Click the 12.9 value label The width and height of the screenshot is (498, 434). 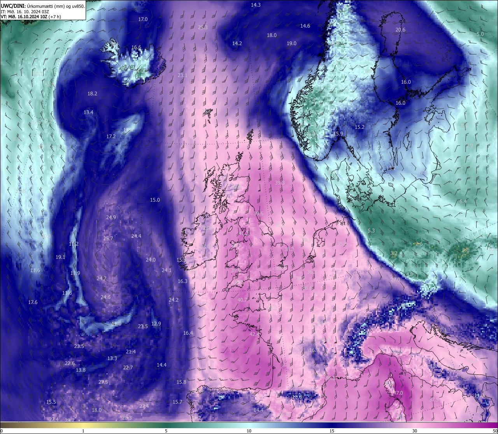156,323
